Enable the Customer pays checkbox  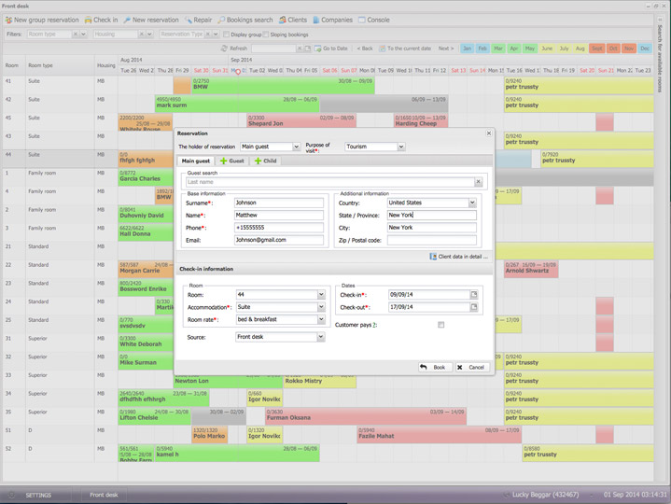click(x=440, y=325)
